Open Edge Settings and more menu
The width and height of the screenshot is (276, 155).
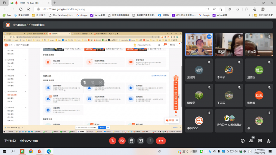(x=271, y=9)
